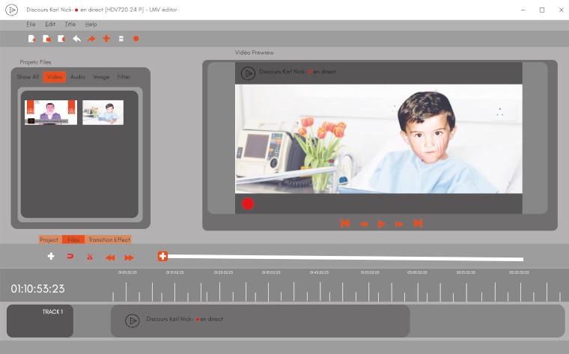
Task: Click the orange record dot in toolbar
Action: coord(136,38)
